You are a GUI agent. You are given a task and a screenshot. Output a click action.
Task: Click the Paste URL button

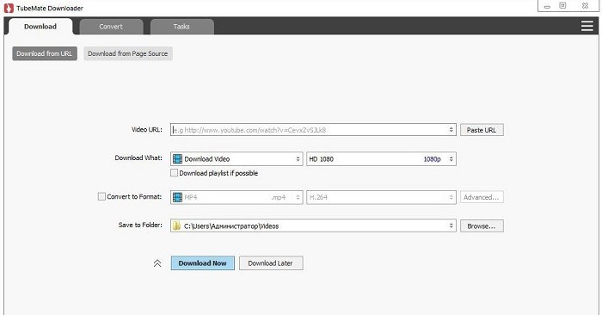(482, 130)
